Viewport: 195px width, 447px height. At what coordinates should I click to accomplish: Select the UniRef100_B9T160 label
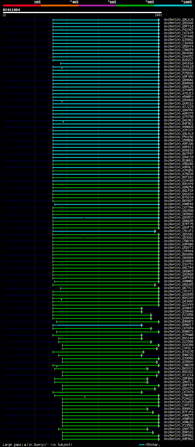click(179, 177)
